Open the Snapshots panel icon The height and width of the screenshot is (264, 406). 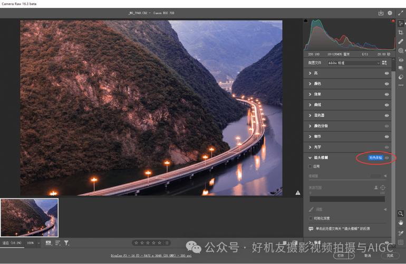pyautogui.click(x=401, y=68)
